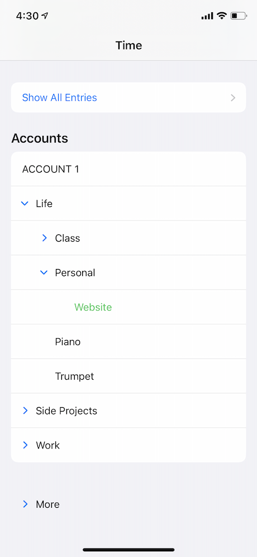Viewport: 257px width, 557px height.
Task: Collapse the Life category chevron
Action: click(25, 204)
